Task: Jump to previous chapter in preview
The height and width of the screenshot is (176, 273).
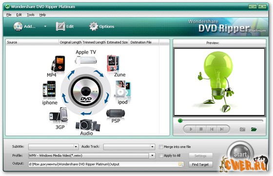Action: point(212,129)
